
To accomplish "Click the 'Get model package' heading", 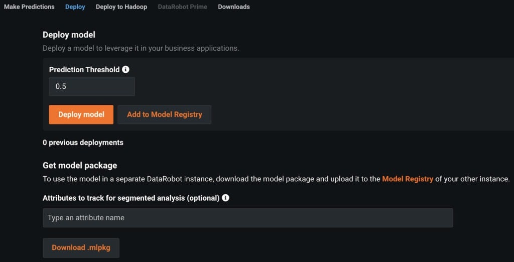I will click(x=80, y=166).
